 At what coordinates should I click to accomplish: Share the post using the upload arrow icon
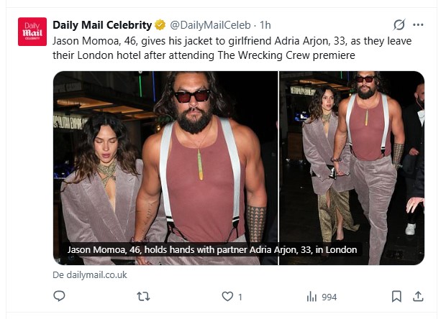click(x=418, y=296)
